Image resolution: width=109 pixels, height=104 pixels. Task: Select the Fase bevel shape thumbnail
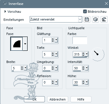click(x=17, y=44)
